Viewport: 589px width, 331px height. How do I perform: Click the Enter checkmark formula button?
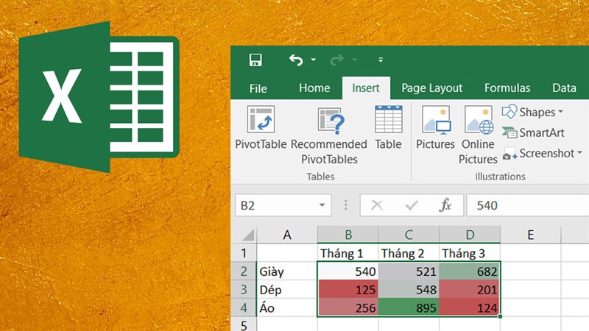pyautogui.click(x=412, y=205)
